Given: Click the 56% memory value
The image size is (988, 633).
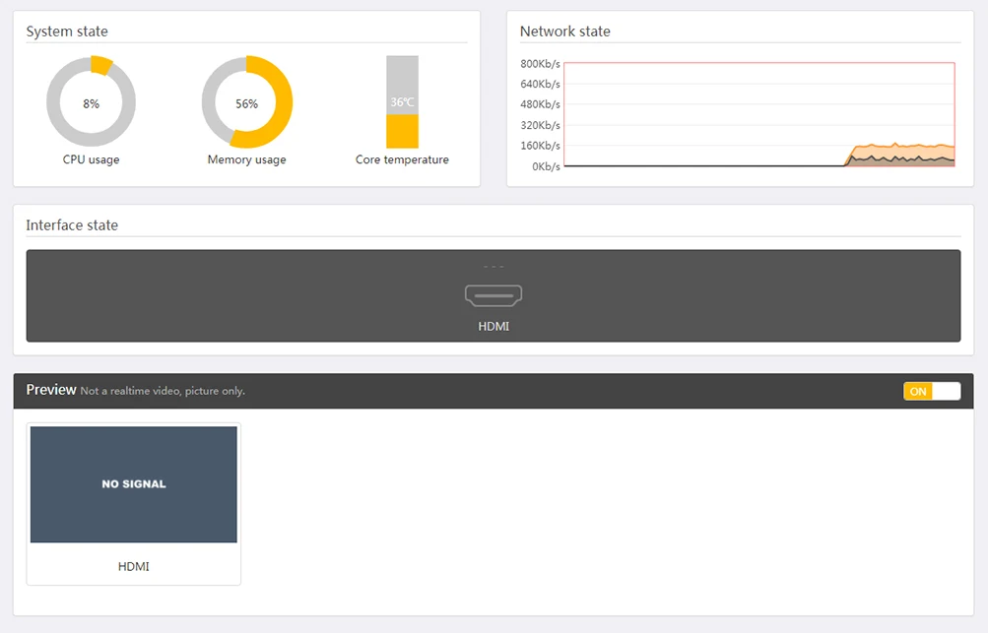Looking at the screenshot, I should click(x=247, y=104).
